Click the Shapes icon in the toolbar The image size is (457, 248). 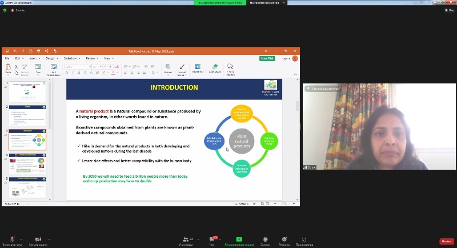pyautogui.click(x=168, y=67)
